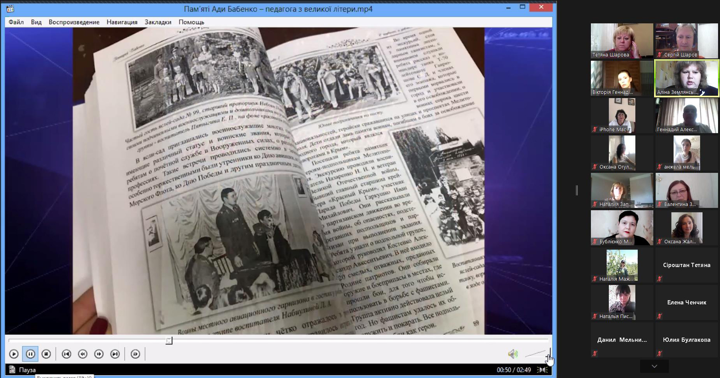Click the Pause playback button
Image resolution: width=720 pixels, height=378 pixels.
point(30,354)
